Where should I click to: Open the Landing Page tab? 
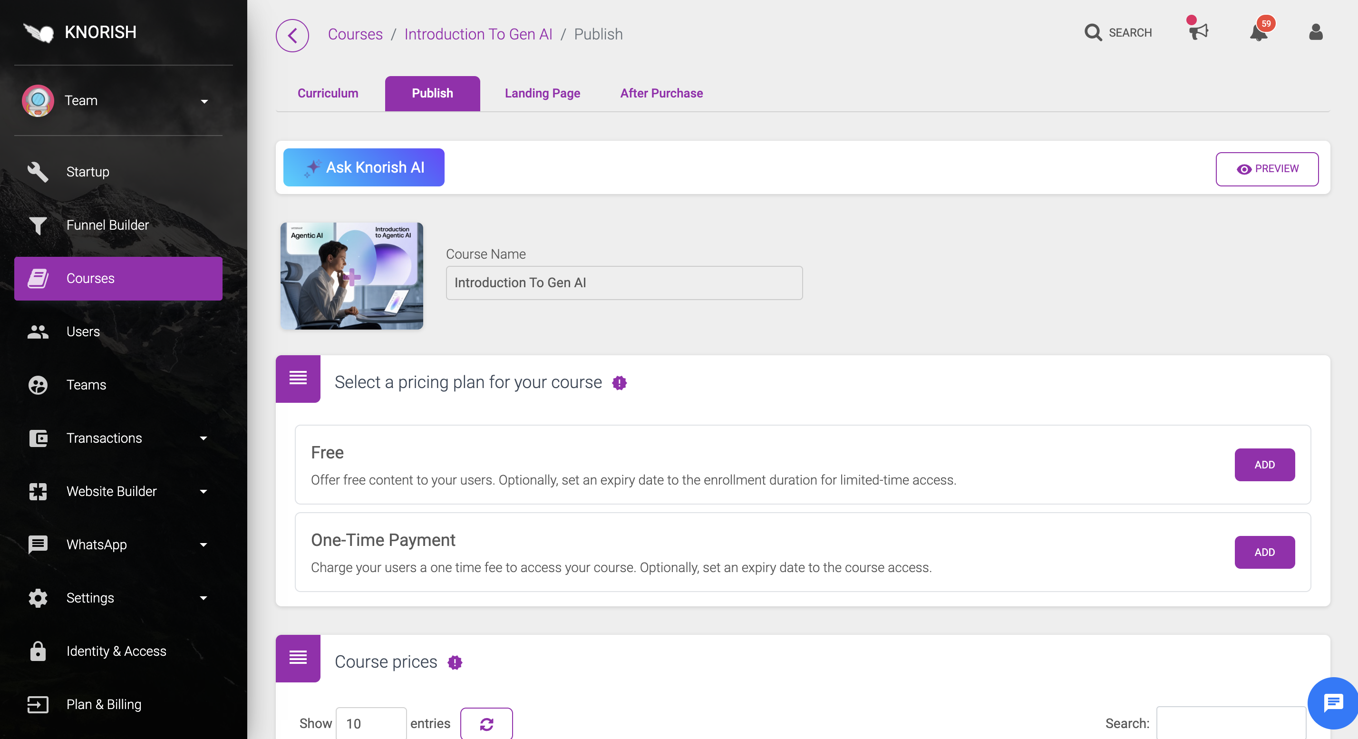(543, 93)
